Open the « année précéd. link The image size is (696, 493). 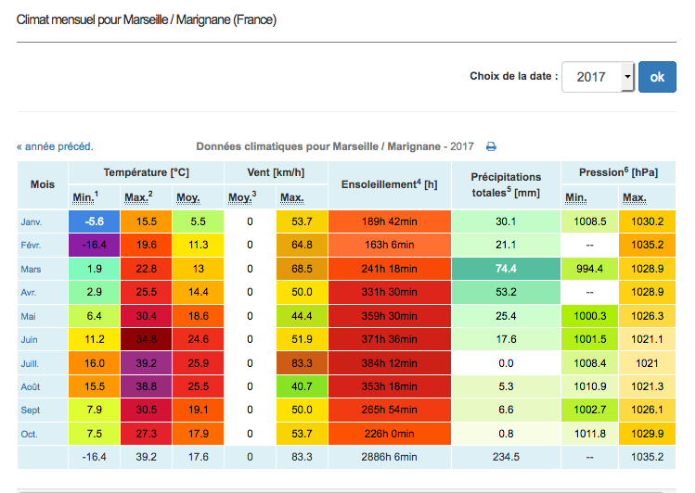[55, 146]
